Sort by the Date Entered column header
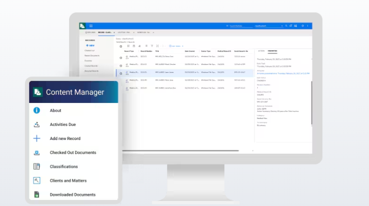 pyautogui.click(x=190, y=51)
